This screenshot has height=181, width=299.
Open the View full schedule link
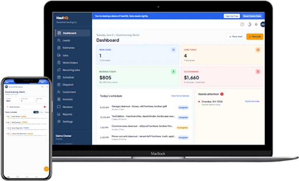(x=180, y=96)
